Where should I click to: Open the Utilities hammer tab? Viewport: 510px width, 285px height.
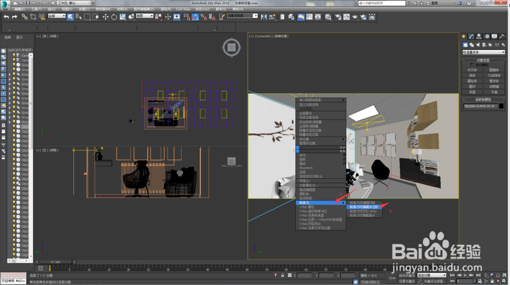(x=503, y=37)
